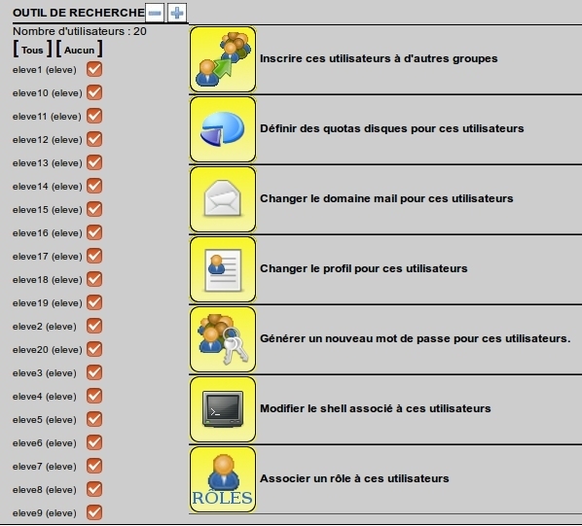Choose "Définir des quotas disques pour ces utilisateurs"

pos(392,128)
